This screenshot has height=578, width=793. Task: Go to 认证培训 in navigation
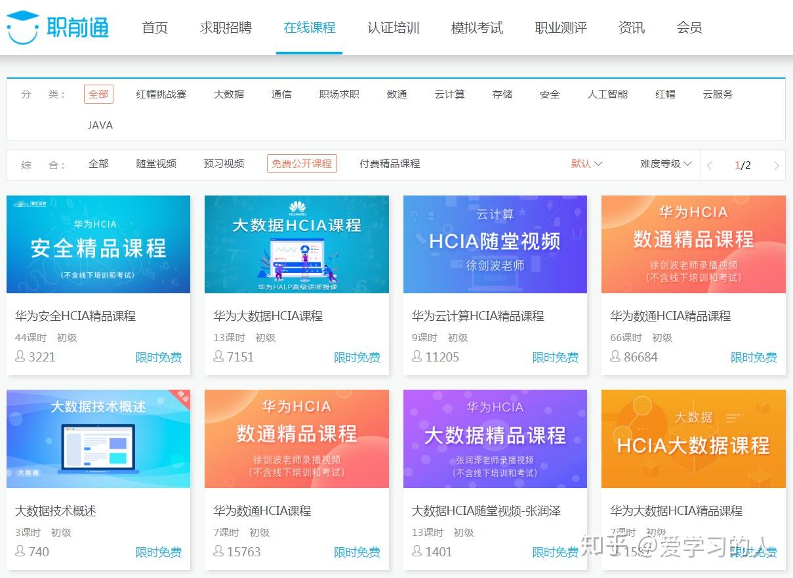393,28
